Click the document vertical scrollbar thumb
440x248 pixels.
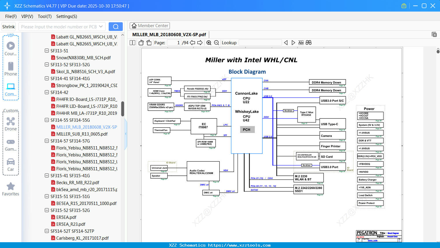pyautogui.click(x=438, y=52)
